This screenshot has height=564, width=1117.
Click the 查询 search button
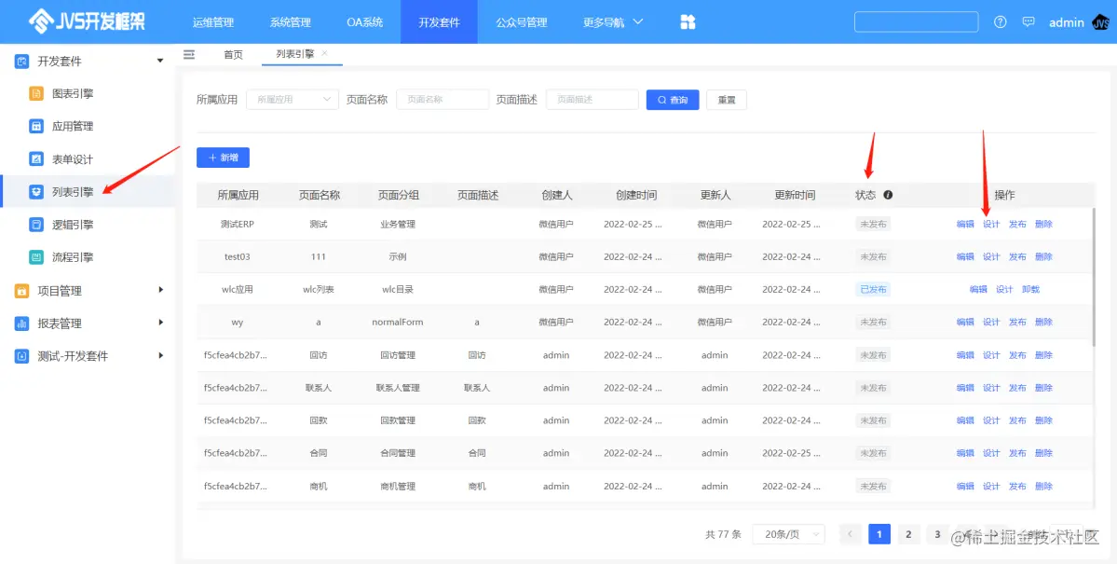point(673,100)
